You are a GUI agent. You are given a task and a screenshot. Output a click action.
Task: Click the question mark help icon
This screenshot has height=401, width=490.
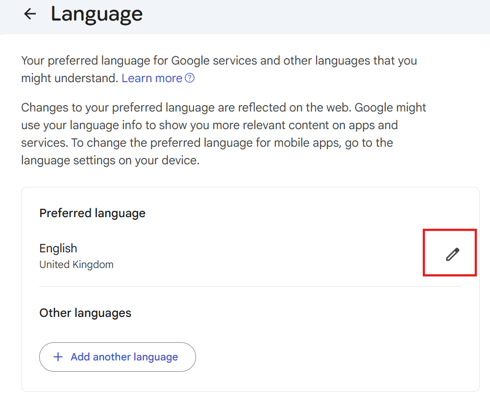click(190, 78)
